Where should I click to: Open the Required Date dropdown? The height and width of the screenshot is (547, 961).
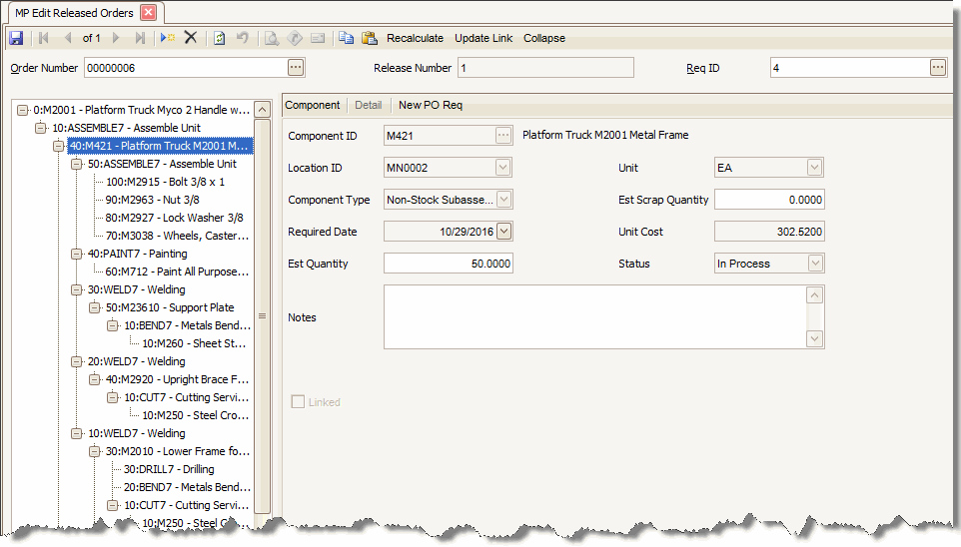pyautogui.click(x=503, y=232)
